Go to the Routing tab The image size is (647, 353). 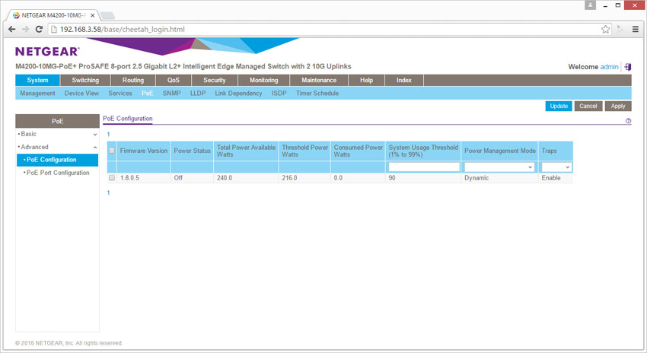pyautogui.click(x=133, y=80)
